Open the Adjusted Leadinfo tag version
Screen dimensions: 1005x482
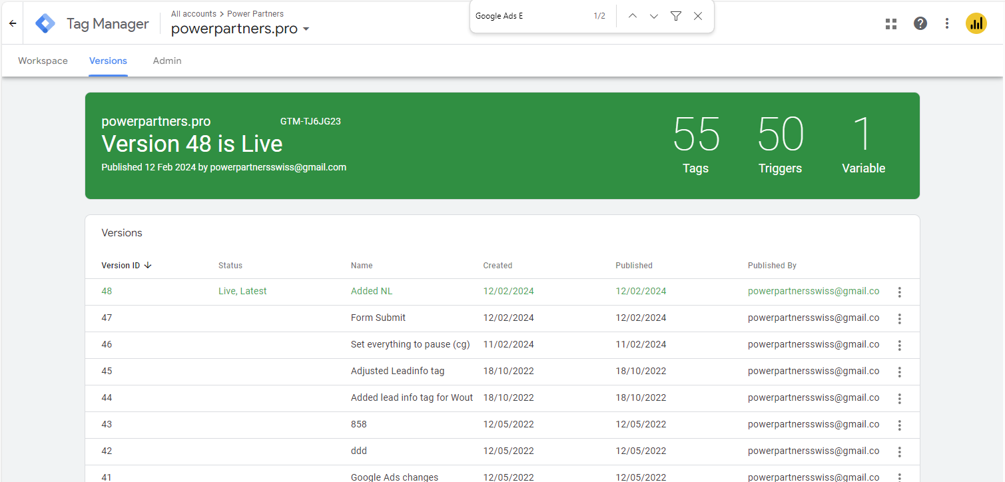tap(398, 371)
